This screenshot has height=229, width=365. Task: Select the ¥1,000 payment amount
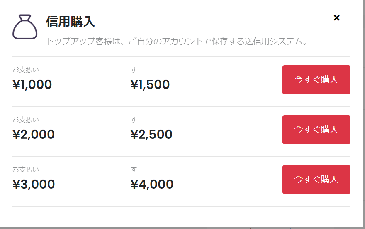(x=32, y=84)
